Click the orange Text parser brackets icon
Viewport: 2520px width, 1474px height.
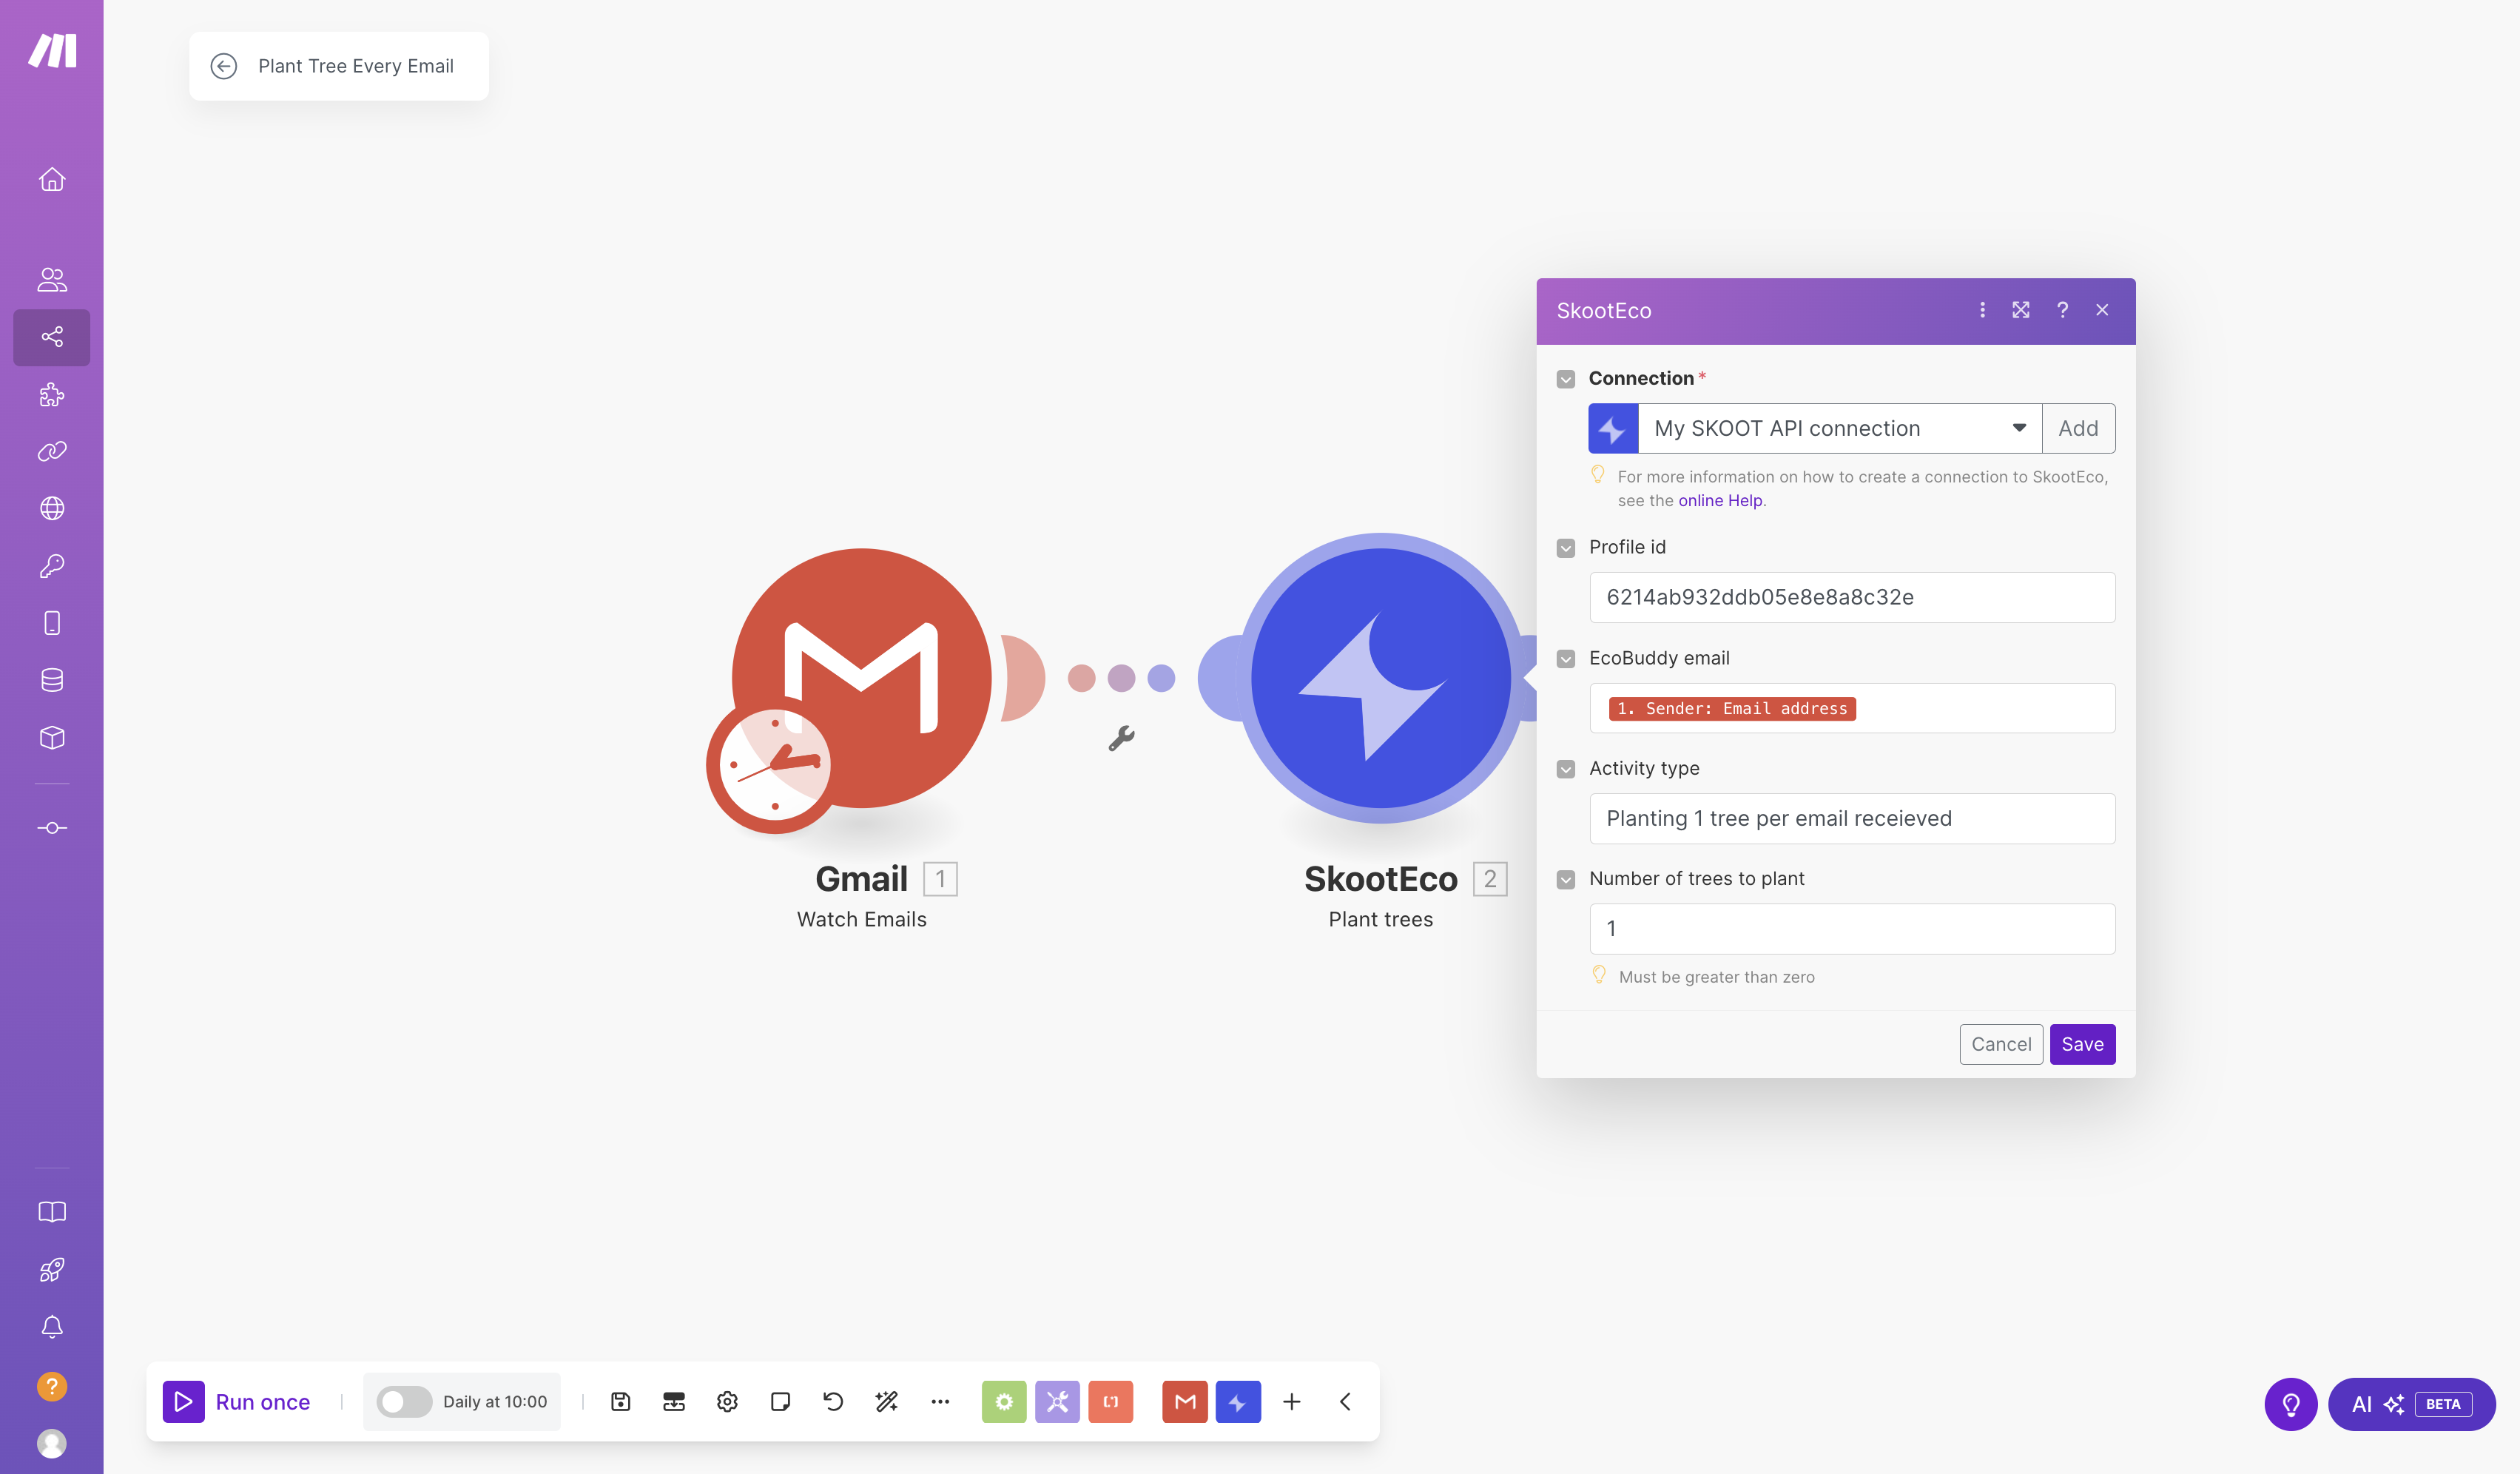1111,1401
